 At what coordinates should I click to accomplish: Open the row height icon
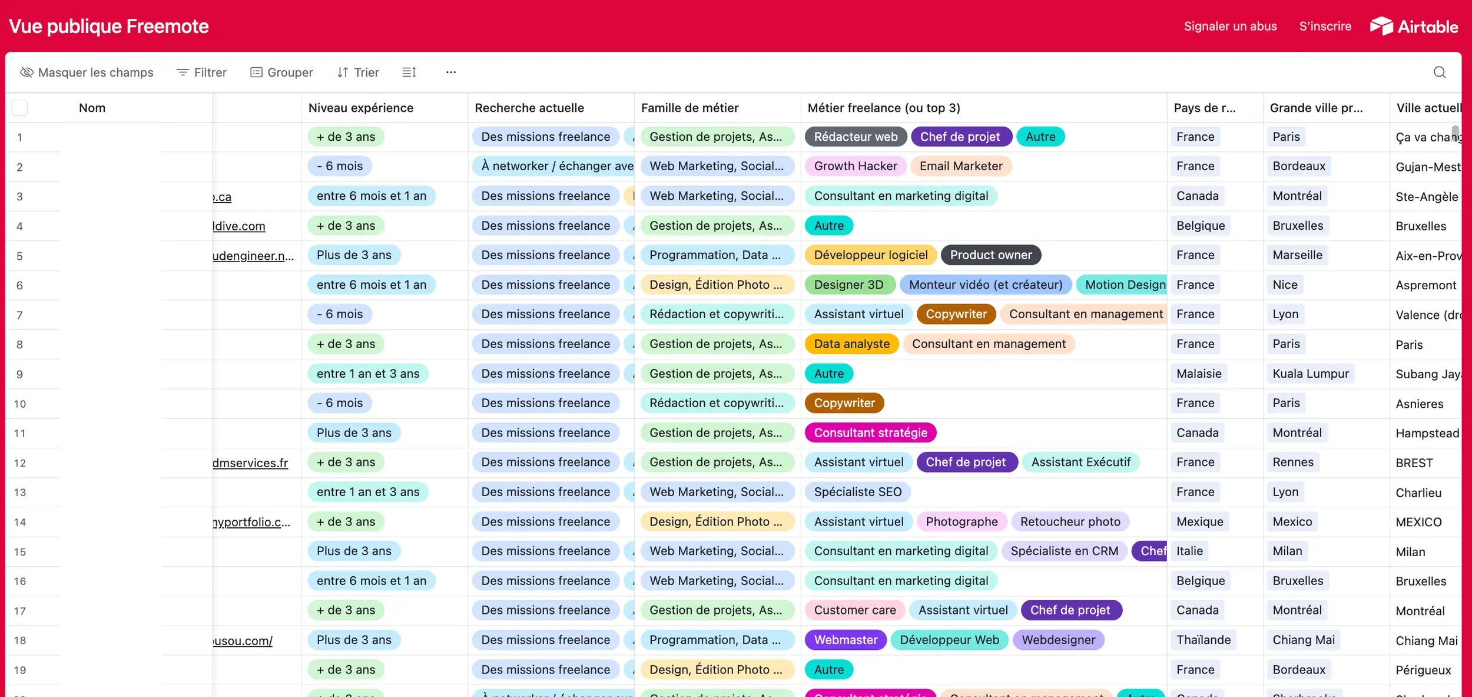point(409,72)
